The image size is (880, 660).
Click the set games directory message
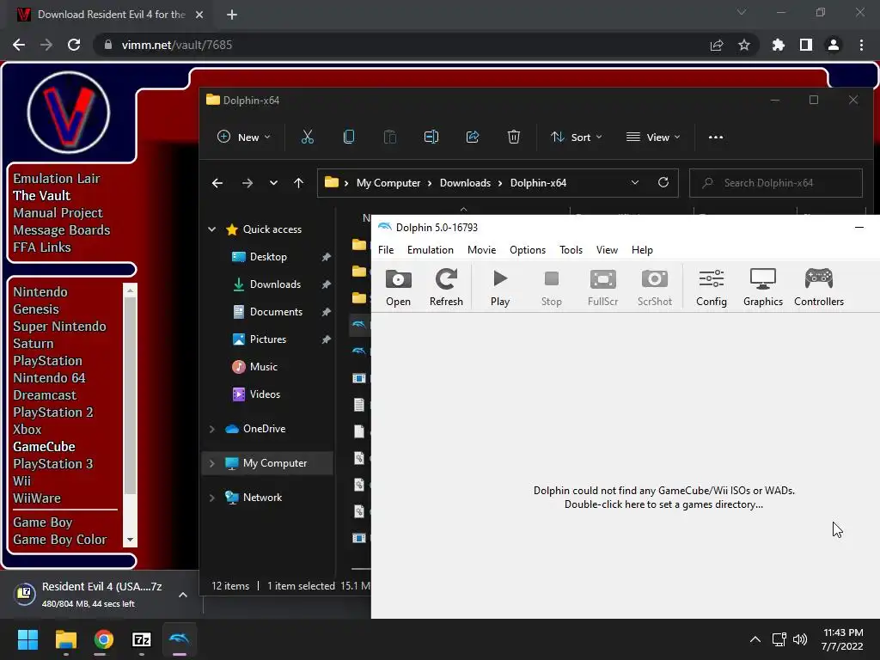click(664, 498)
